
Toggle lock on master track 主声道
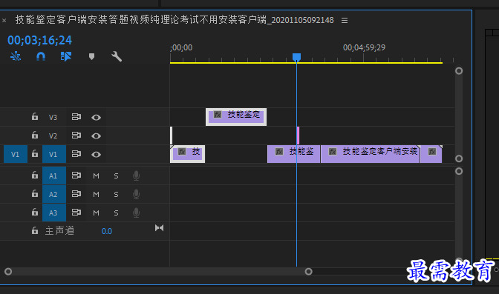pos(35,230)
